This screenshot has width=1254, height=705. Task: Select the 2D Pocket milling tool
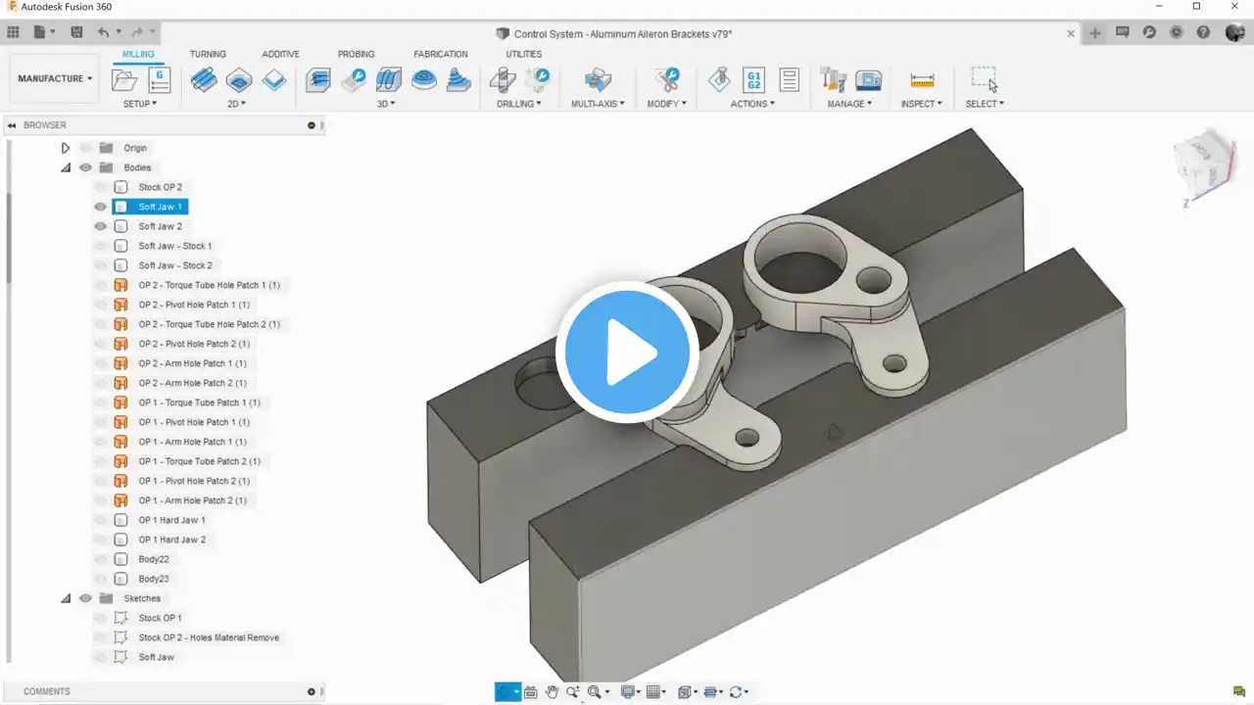coord(239,79)
